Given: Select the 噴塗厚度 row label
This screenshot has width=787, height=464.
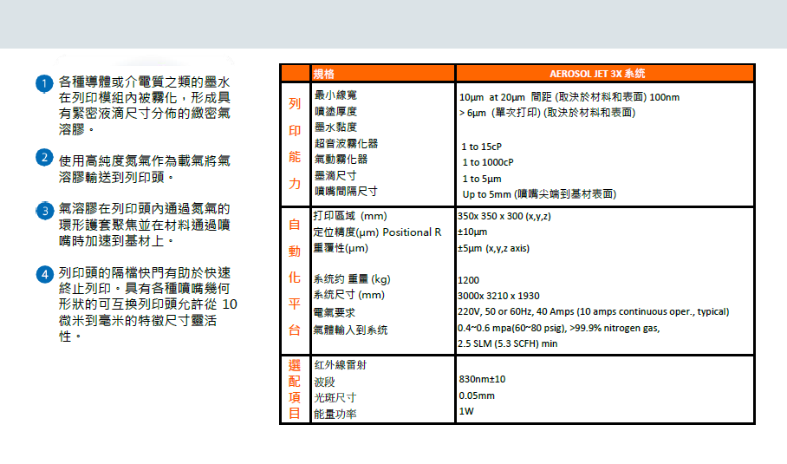Looking at the screenshot, I should (335, 111).
